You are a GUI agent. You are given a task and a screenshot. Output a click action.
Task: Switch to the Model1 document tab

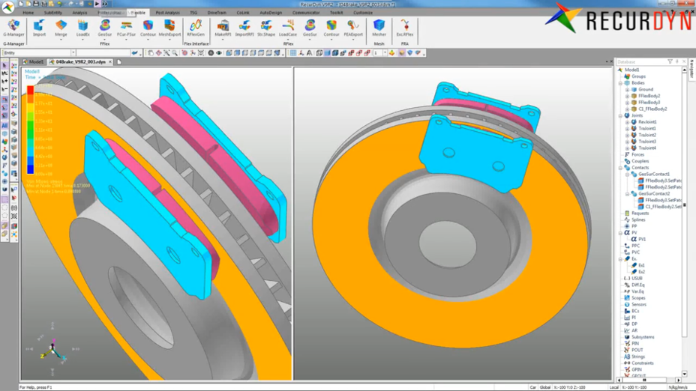(34, 61)
